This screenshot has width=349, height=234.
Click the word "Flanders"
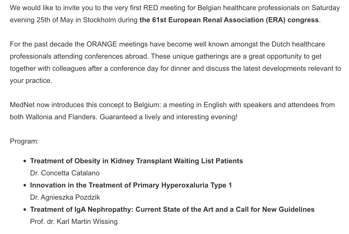point(82,117)
